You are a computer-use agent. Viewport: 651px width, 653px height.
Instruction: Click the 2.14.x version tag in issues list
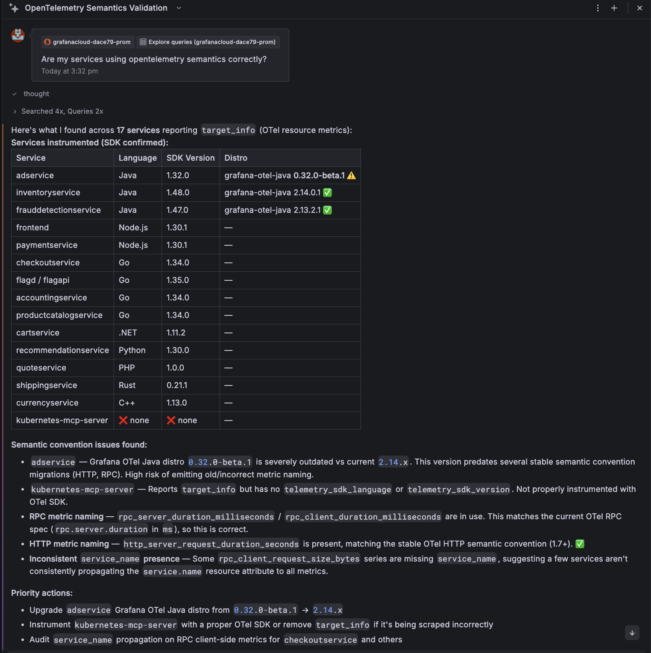click(393, 462)
